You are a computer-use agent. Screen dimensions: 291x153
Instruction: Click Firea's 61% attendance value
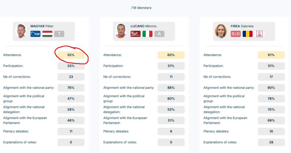[x=271, y=55]
